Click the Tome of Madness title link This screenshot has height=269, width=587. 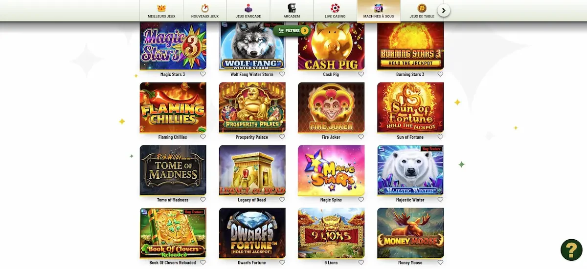pyautogui.click(x=173, y=200)
